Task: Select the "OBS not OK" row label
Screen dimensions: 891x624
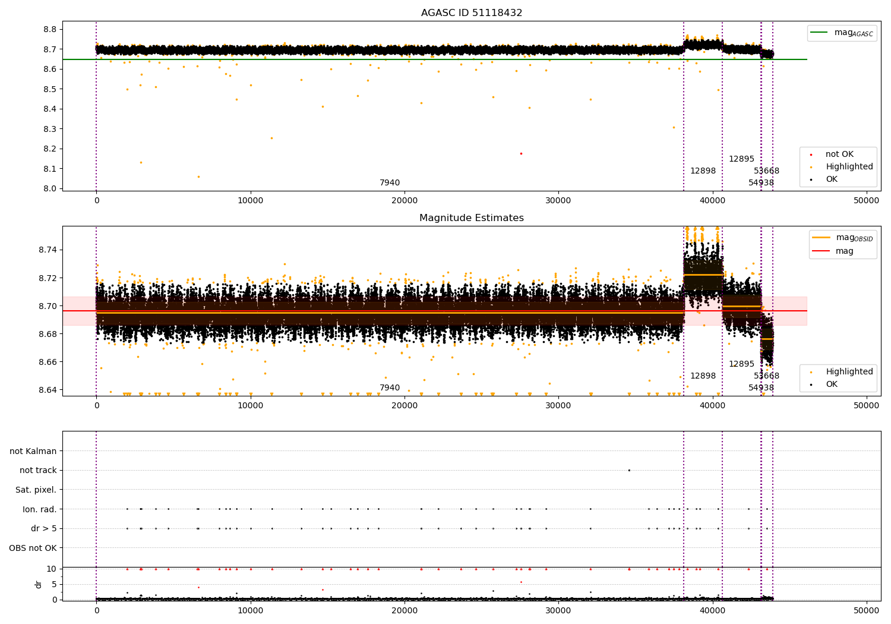Action: (x=33, y=548)
